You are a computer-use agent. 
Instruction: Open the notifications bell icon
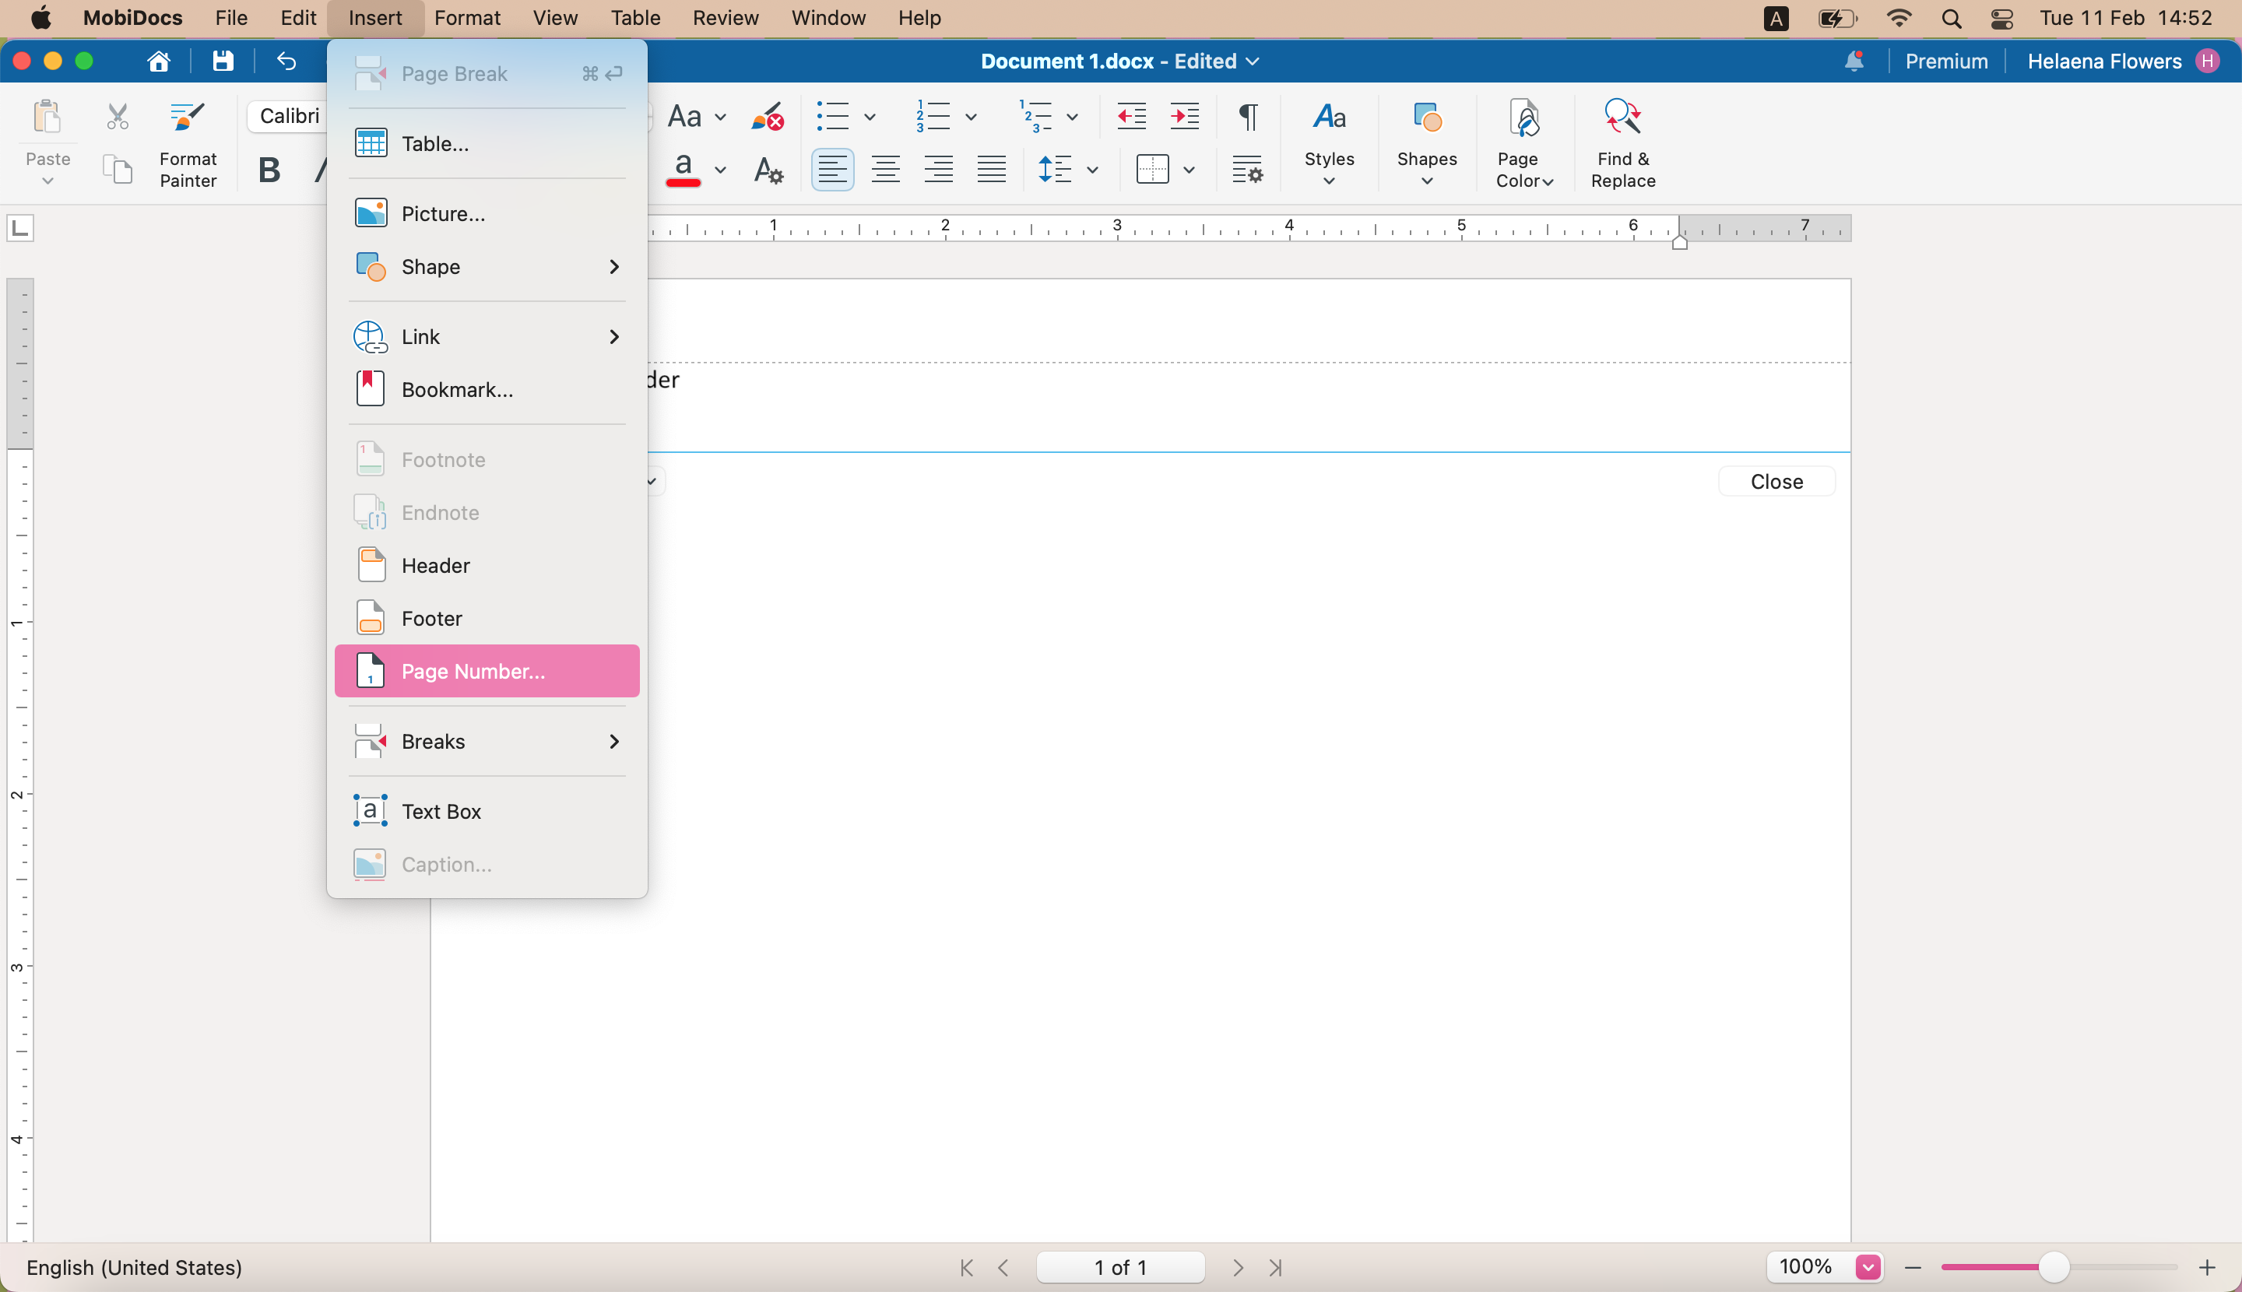point(1854,61)
